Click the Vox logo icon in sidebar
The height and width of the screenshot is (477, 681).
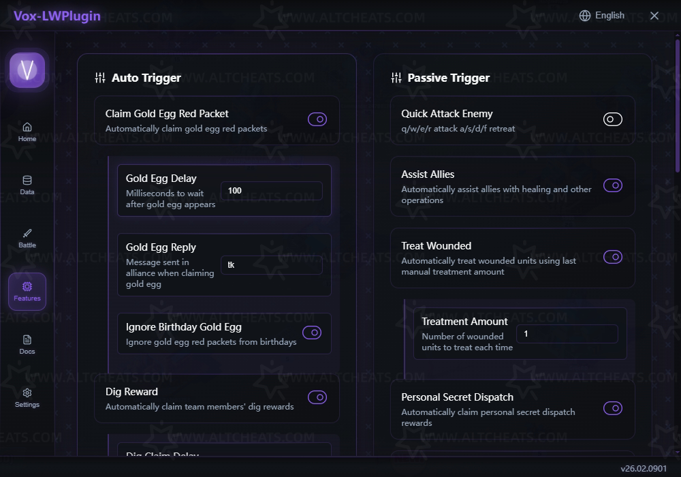pyautogui.click(x=27, y=70)
